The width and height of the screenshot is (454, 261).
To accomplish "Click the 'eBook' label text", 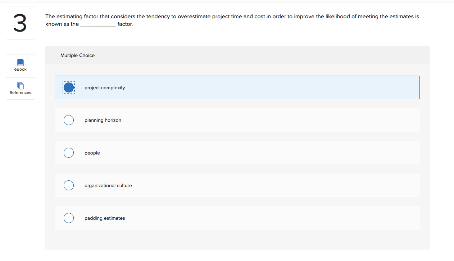I will click(21, 69).
